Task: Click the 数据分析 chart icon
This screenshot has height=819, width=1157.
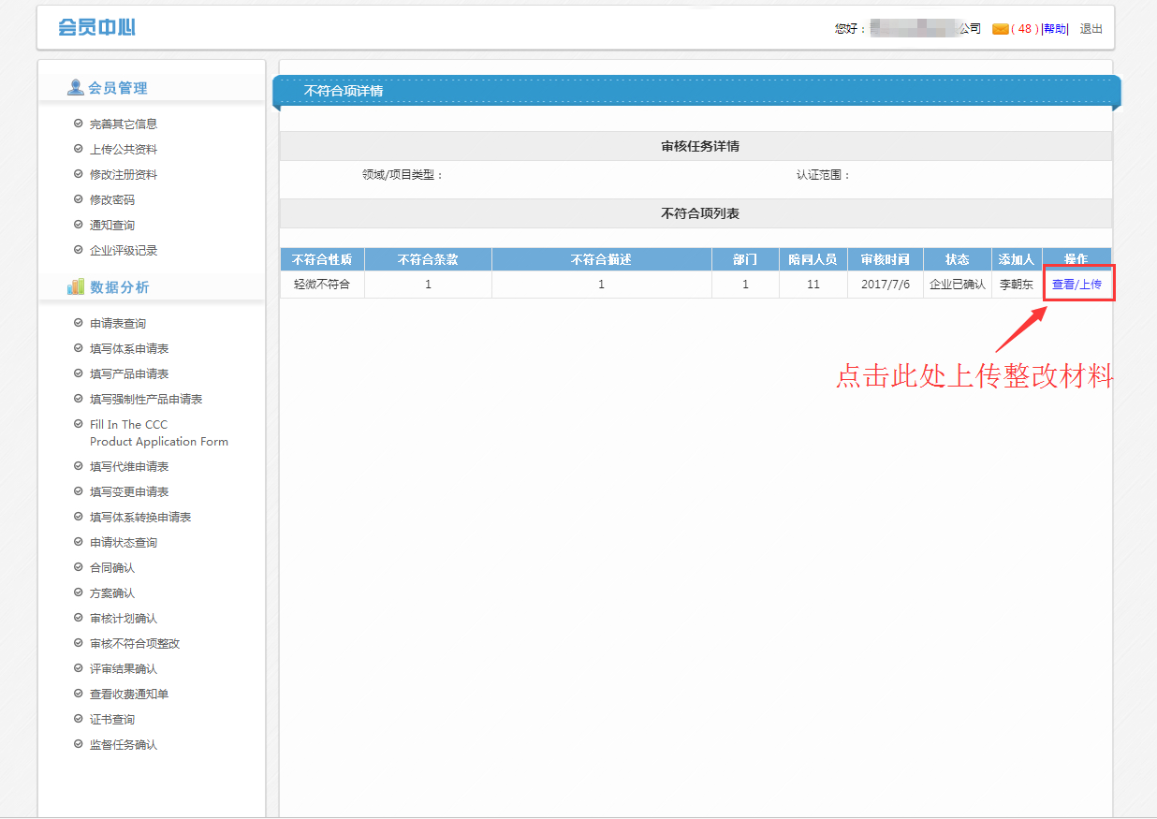Action: (76, 287)
